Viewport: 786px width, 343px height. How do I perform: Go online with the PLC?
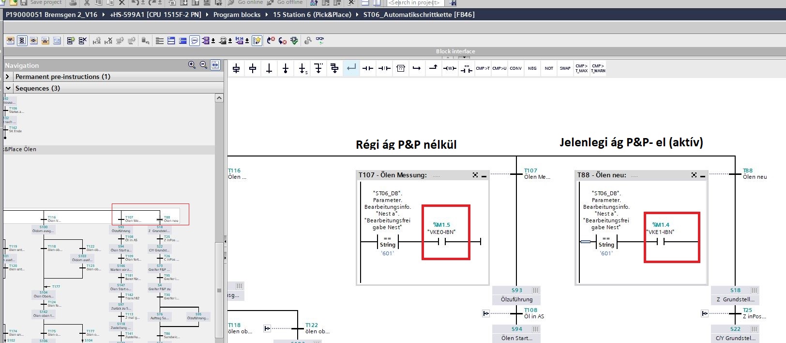245,2
